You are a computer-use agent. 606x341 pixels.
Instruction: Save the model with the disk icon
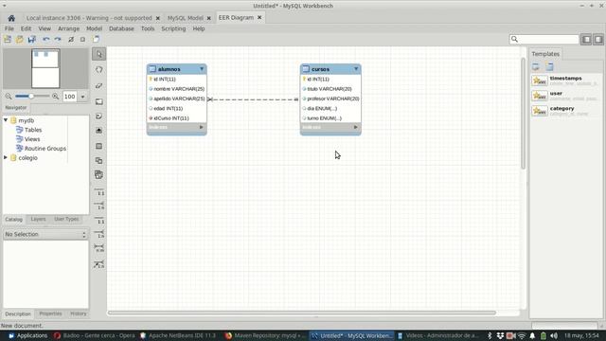31,39
